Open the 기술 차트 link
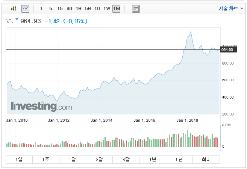Image resolution: width=247 pixels, height=169 pixels. [x=230, y=8]
